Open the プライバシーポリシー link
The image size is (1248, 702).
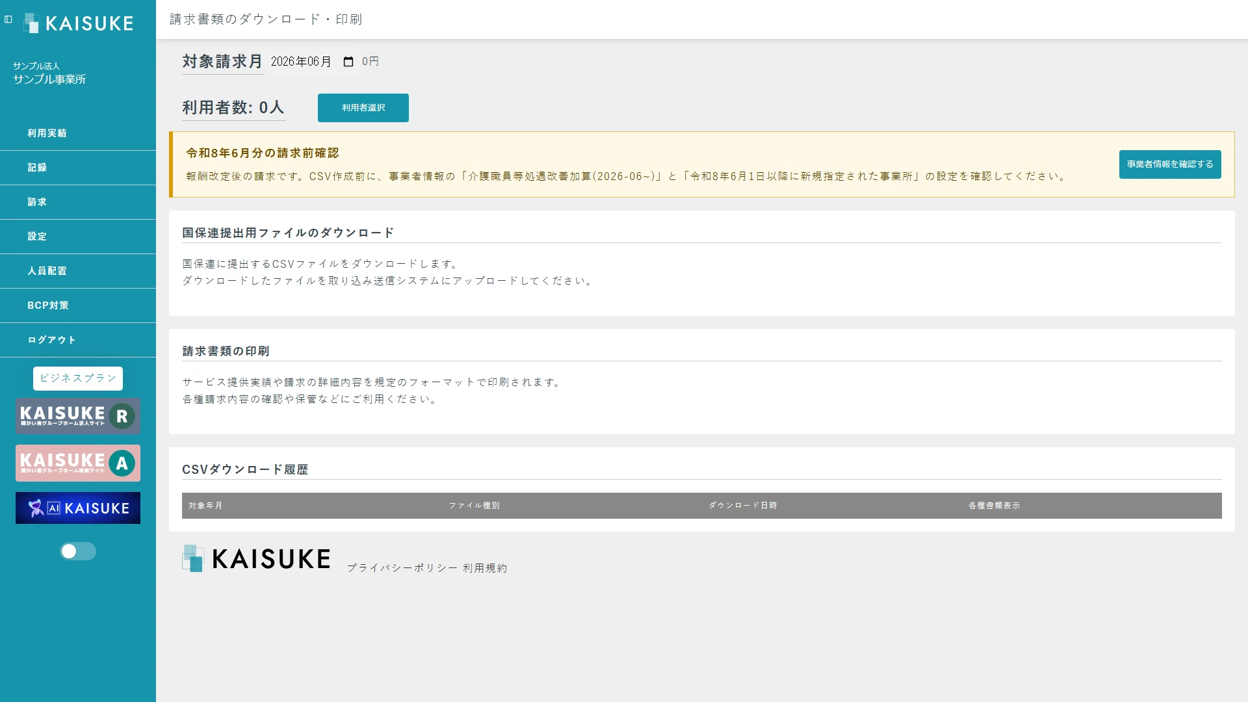[x=402, y=568]
